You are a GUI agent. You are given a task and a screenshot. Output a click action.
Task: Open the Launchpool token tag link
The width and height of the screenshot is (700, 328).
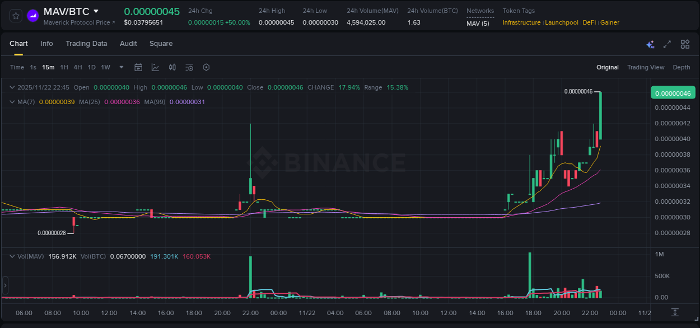click(x=562, y=22)
